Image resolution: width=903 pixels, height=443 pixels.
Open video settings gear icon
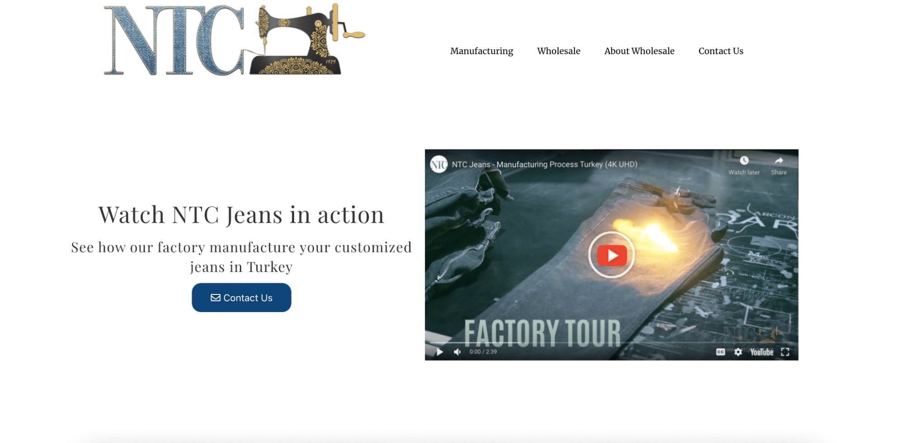click(738, 352)
